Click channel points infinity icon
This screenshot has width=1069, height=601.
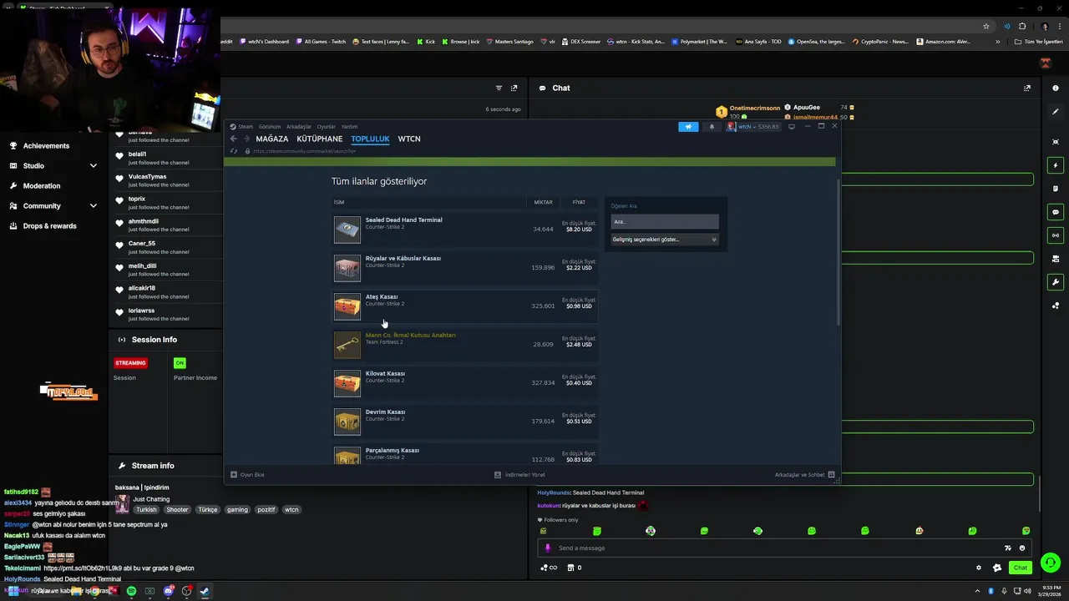pyautogui.click(x=549, y=568)
